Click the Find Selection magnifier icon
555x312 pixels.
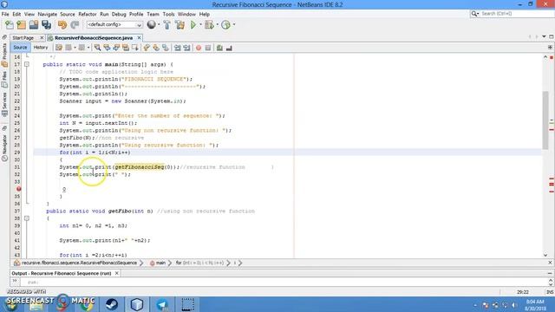pyautogui.click(x=97, y=48)
